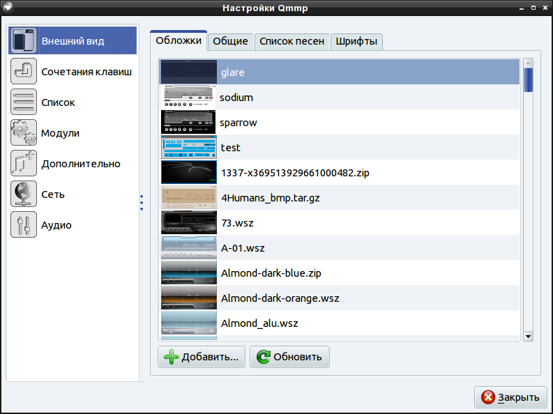Open the Общие tab

(x=230, y=42)
